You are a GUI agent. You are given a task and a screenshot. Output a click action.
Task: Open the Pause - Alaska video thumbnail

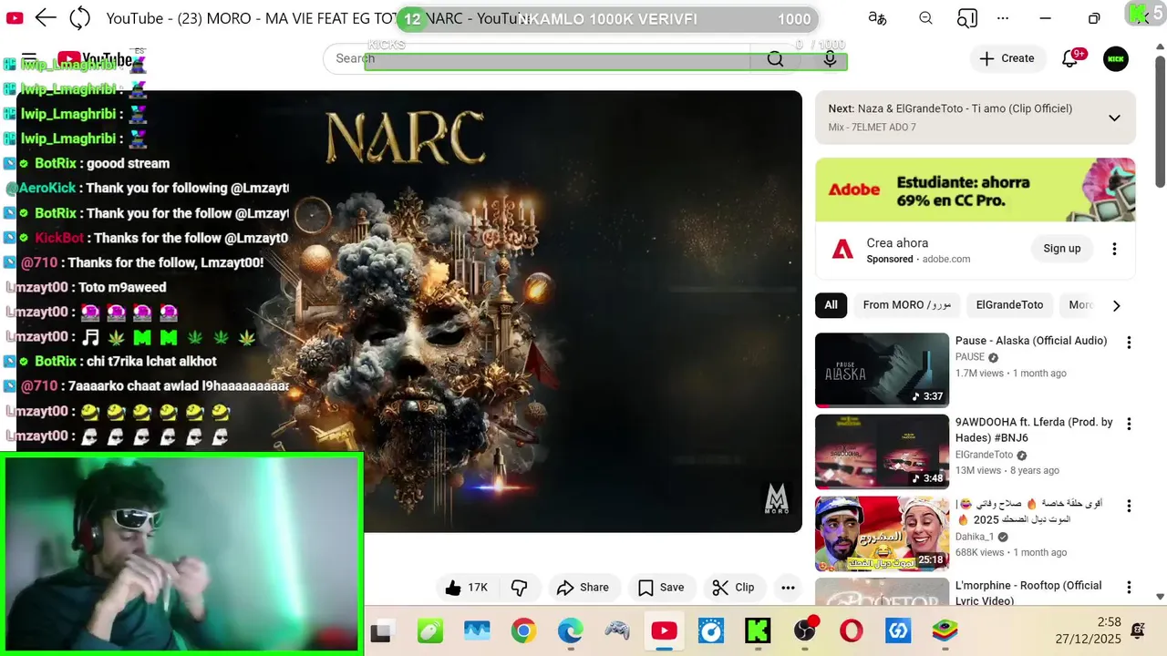[882, 370]
